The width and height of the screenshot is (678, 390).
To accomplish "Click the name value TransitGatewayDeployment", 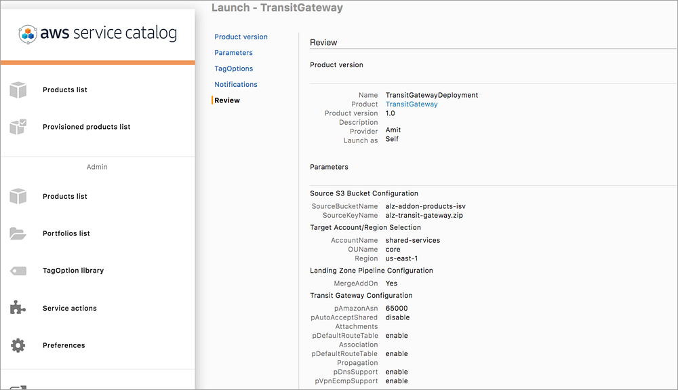I will (431, 95).
